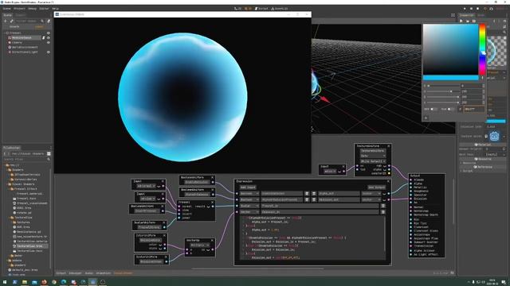Click the cyan color preview bar
Viewport: 510px width, 286px height.
[450, 78]
